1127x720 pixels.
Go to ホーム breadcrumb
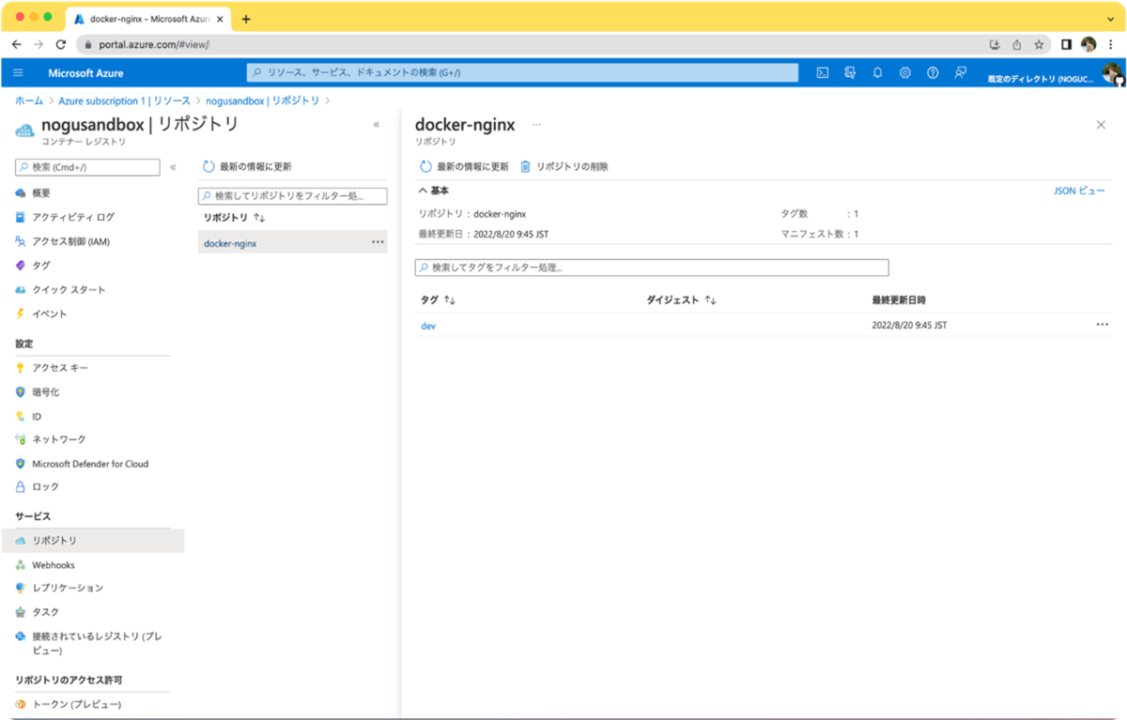tap(29, 100)
